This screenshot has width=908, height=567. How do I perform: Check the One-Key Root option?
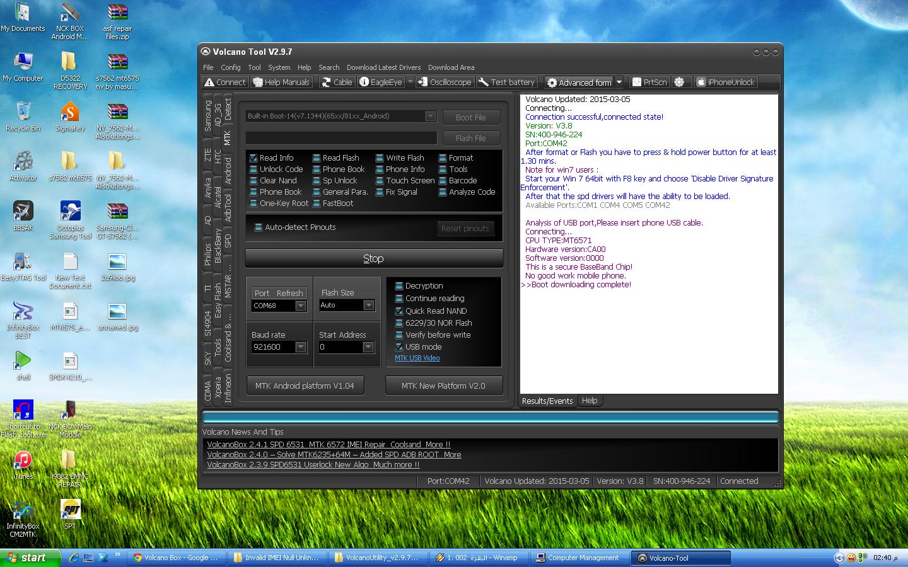pos(253,203)
